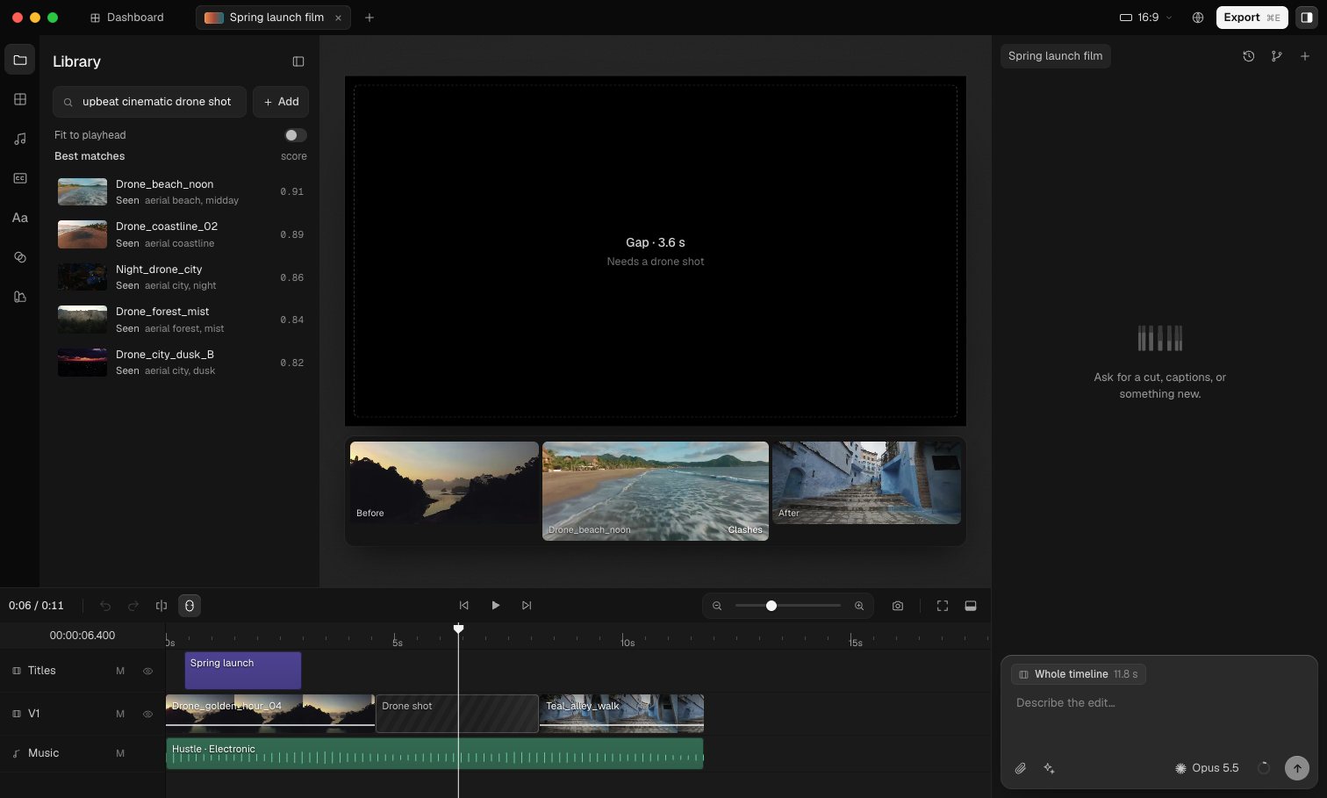Open the captions CC icon in sidebar
This screenshot has height=798, width=1327.
19,178
